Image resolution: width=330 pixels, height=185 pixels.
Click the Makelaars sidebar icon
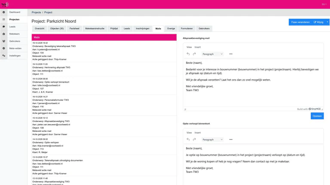click(x=3, y=34)
